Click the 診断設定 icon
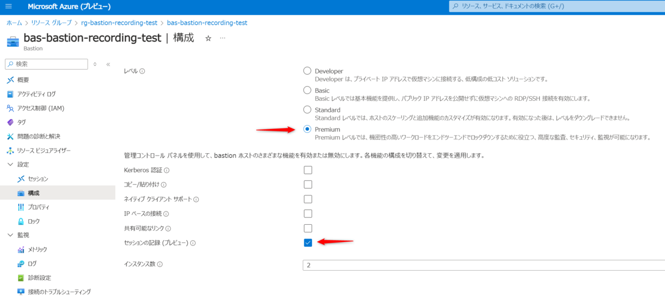 pos(21,278)
